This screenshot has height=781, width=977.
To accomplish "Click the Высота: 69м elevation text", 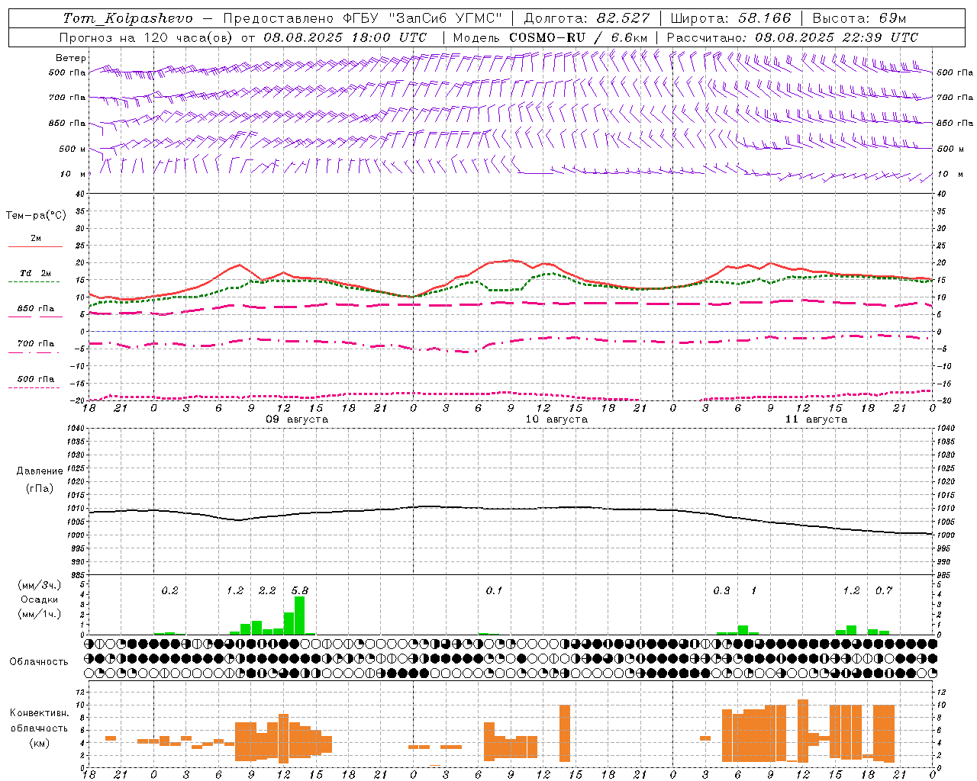I will tap(859, 18).
